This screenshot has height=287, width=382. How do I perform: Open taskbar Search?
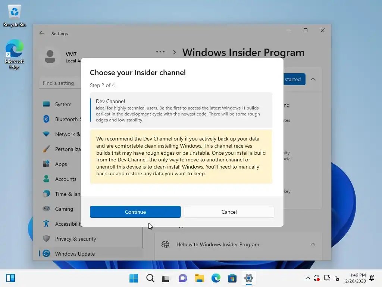[x=150, y=278]
